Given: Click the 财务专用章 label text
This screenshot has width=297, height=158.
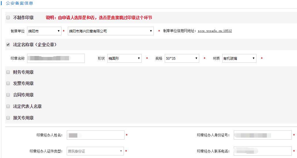Looking at the screenshot, I should coord(23,72).
